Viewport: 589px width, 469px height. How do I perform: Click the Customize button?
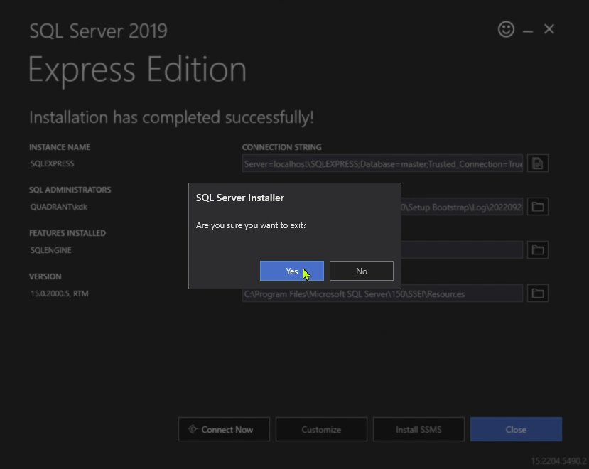pos(321,429)
